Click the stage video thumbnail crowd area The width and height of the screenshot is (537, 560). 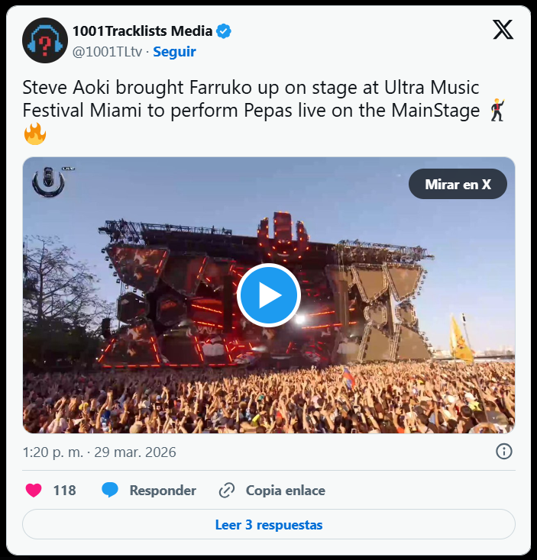pyautogui.click(x=269, y=397)
